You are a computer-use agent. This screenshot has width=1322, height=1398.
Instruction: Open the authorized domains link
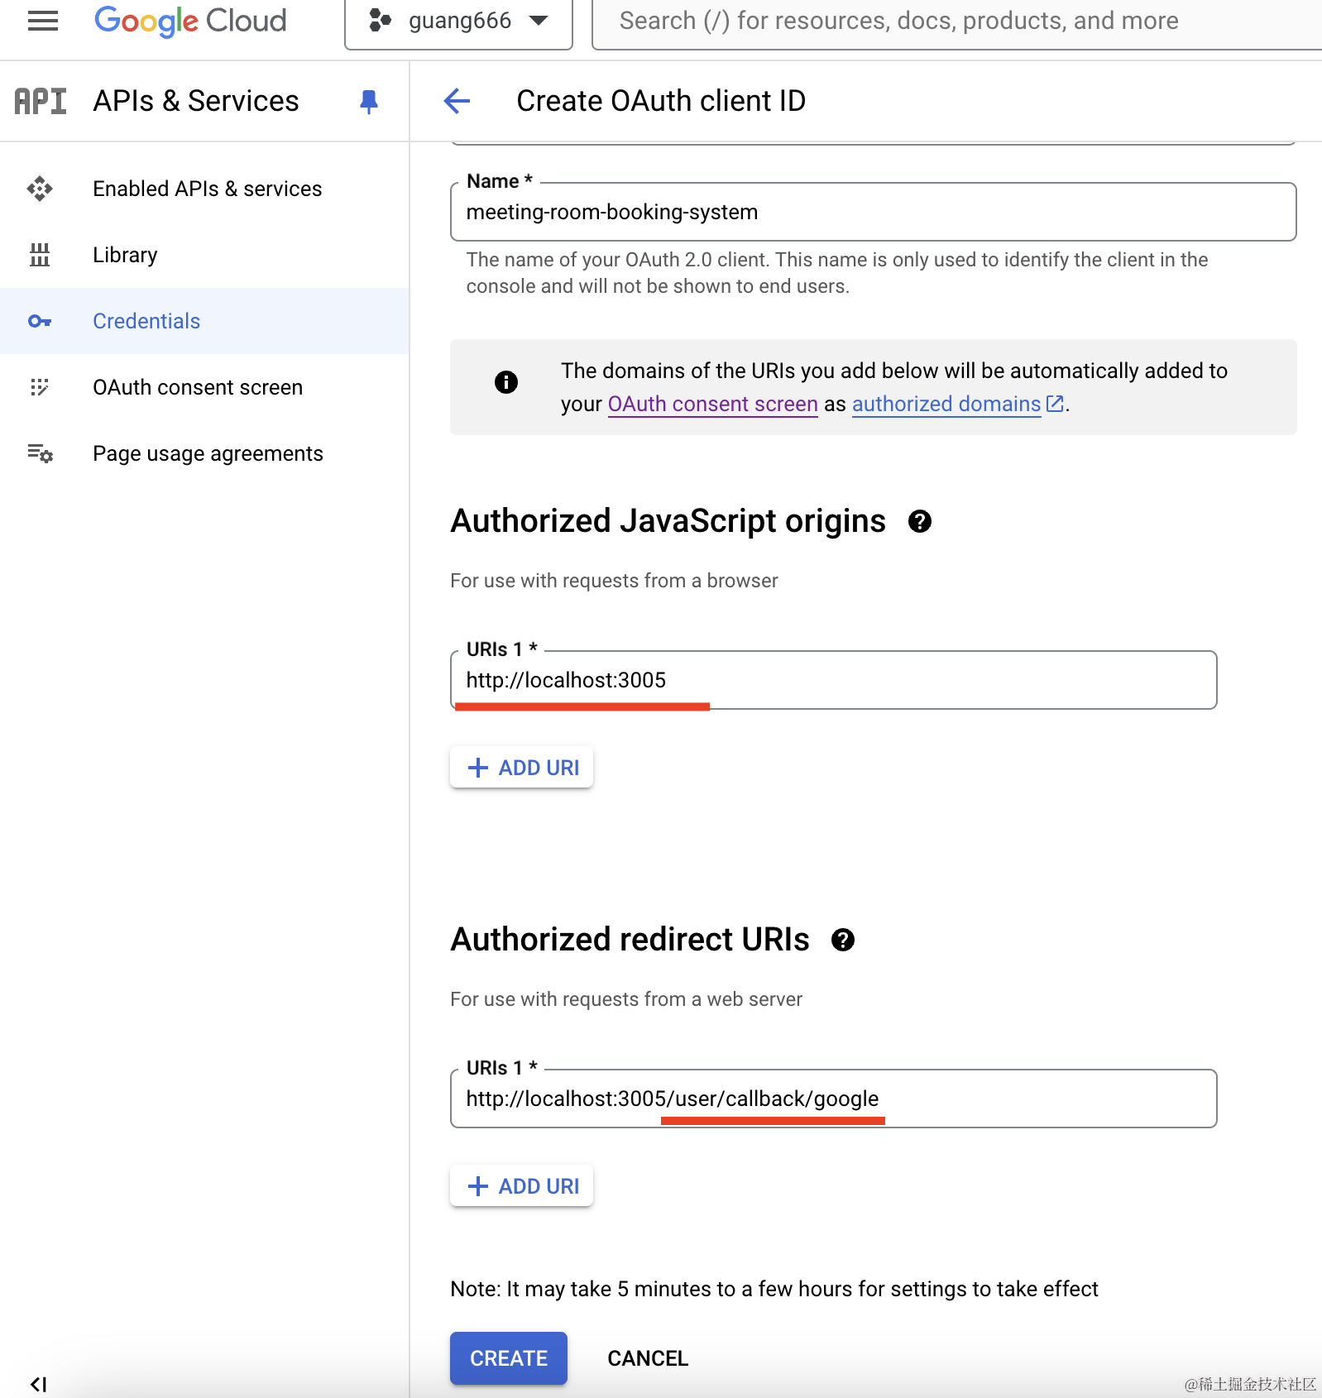(946, 404)
